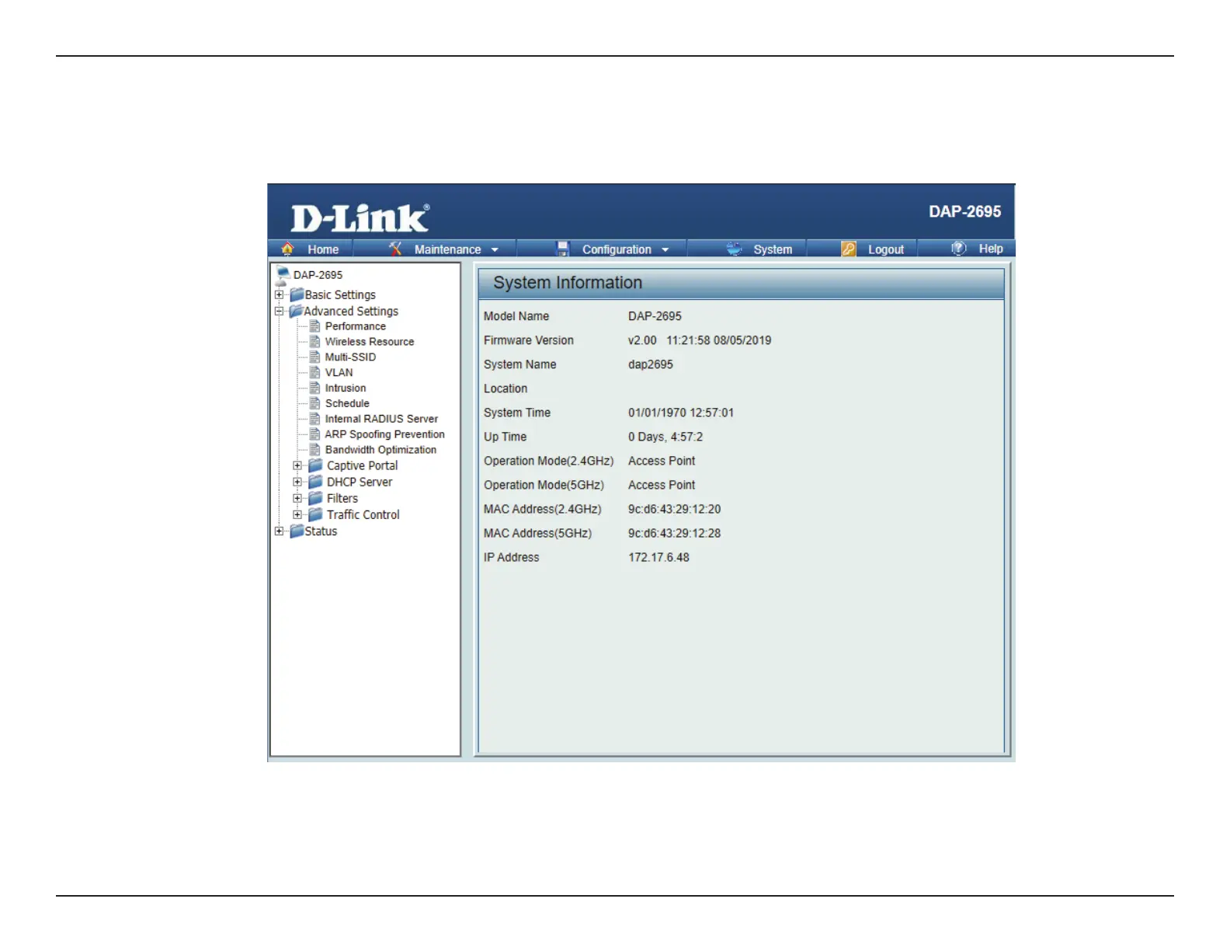Screen dimensions: 1230x951
Task: Click the Multi-SSID page icon
Action: (x=314, y=357)
